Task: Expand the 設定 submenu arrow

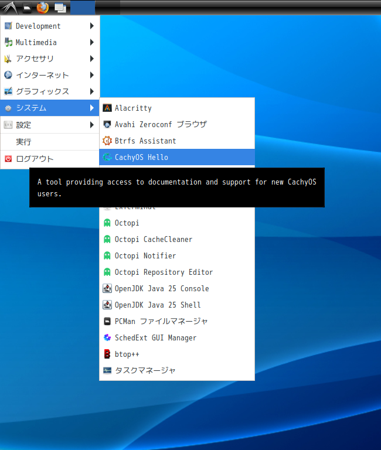Action: (x=92, y=125)
